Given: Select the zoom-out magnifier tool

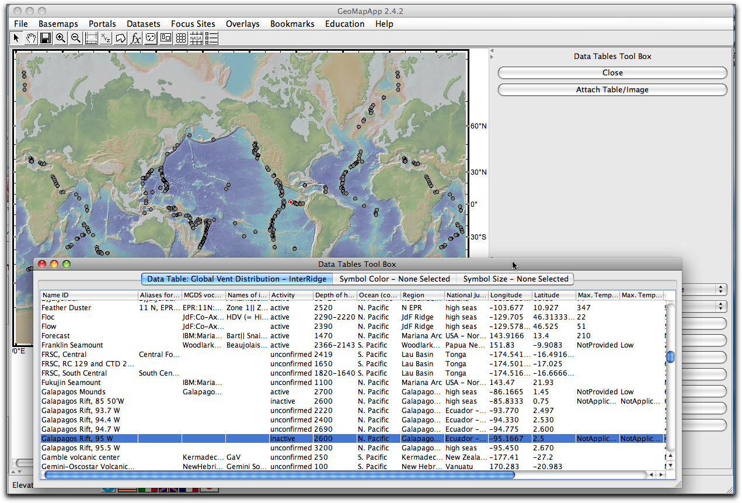Looking at the screenshot, I should pos(76,37).
